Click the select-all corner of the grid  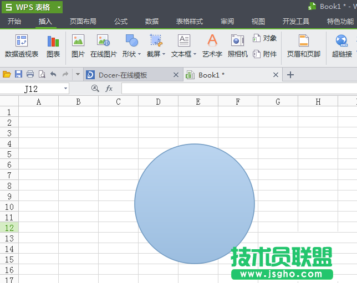pyautogui.click(x=9, y=101)
